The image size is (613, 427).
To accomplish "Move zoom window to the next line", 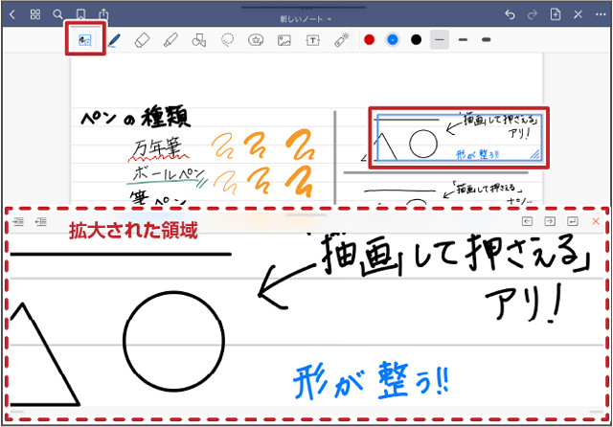I will [574, 222].
